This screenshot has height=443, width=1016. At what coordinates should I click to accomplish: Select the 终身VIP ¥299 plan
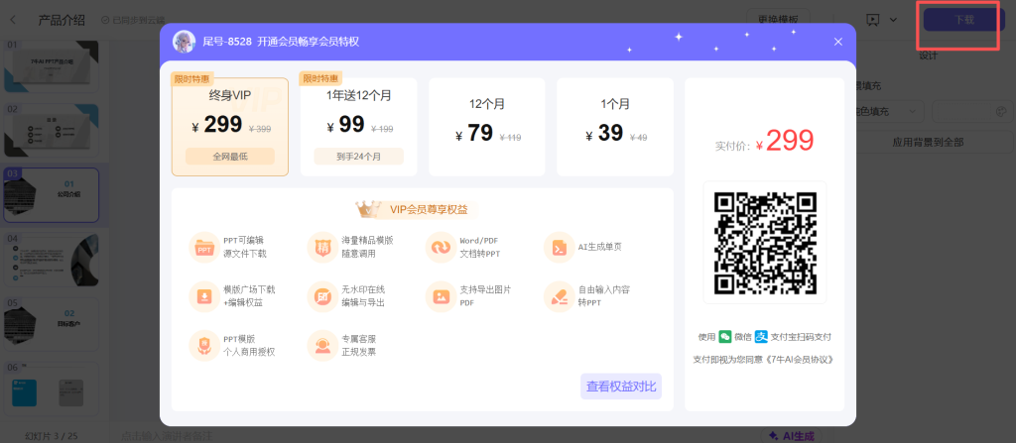click(229, 126)
